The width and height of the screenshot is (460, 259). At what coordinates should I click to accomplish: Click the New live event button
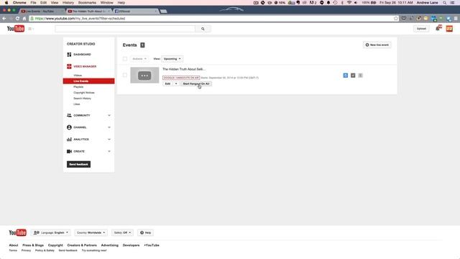click(x=377, y=45)
